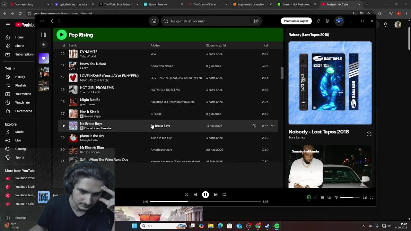
Task: Switch to the LyricsTraining browser tab
Action: pyautogui.click(x=74, y=4)
